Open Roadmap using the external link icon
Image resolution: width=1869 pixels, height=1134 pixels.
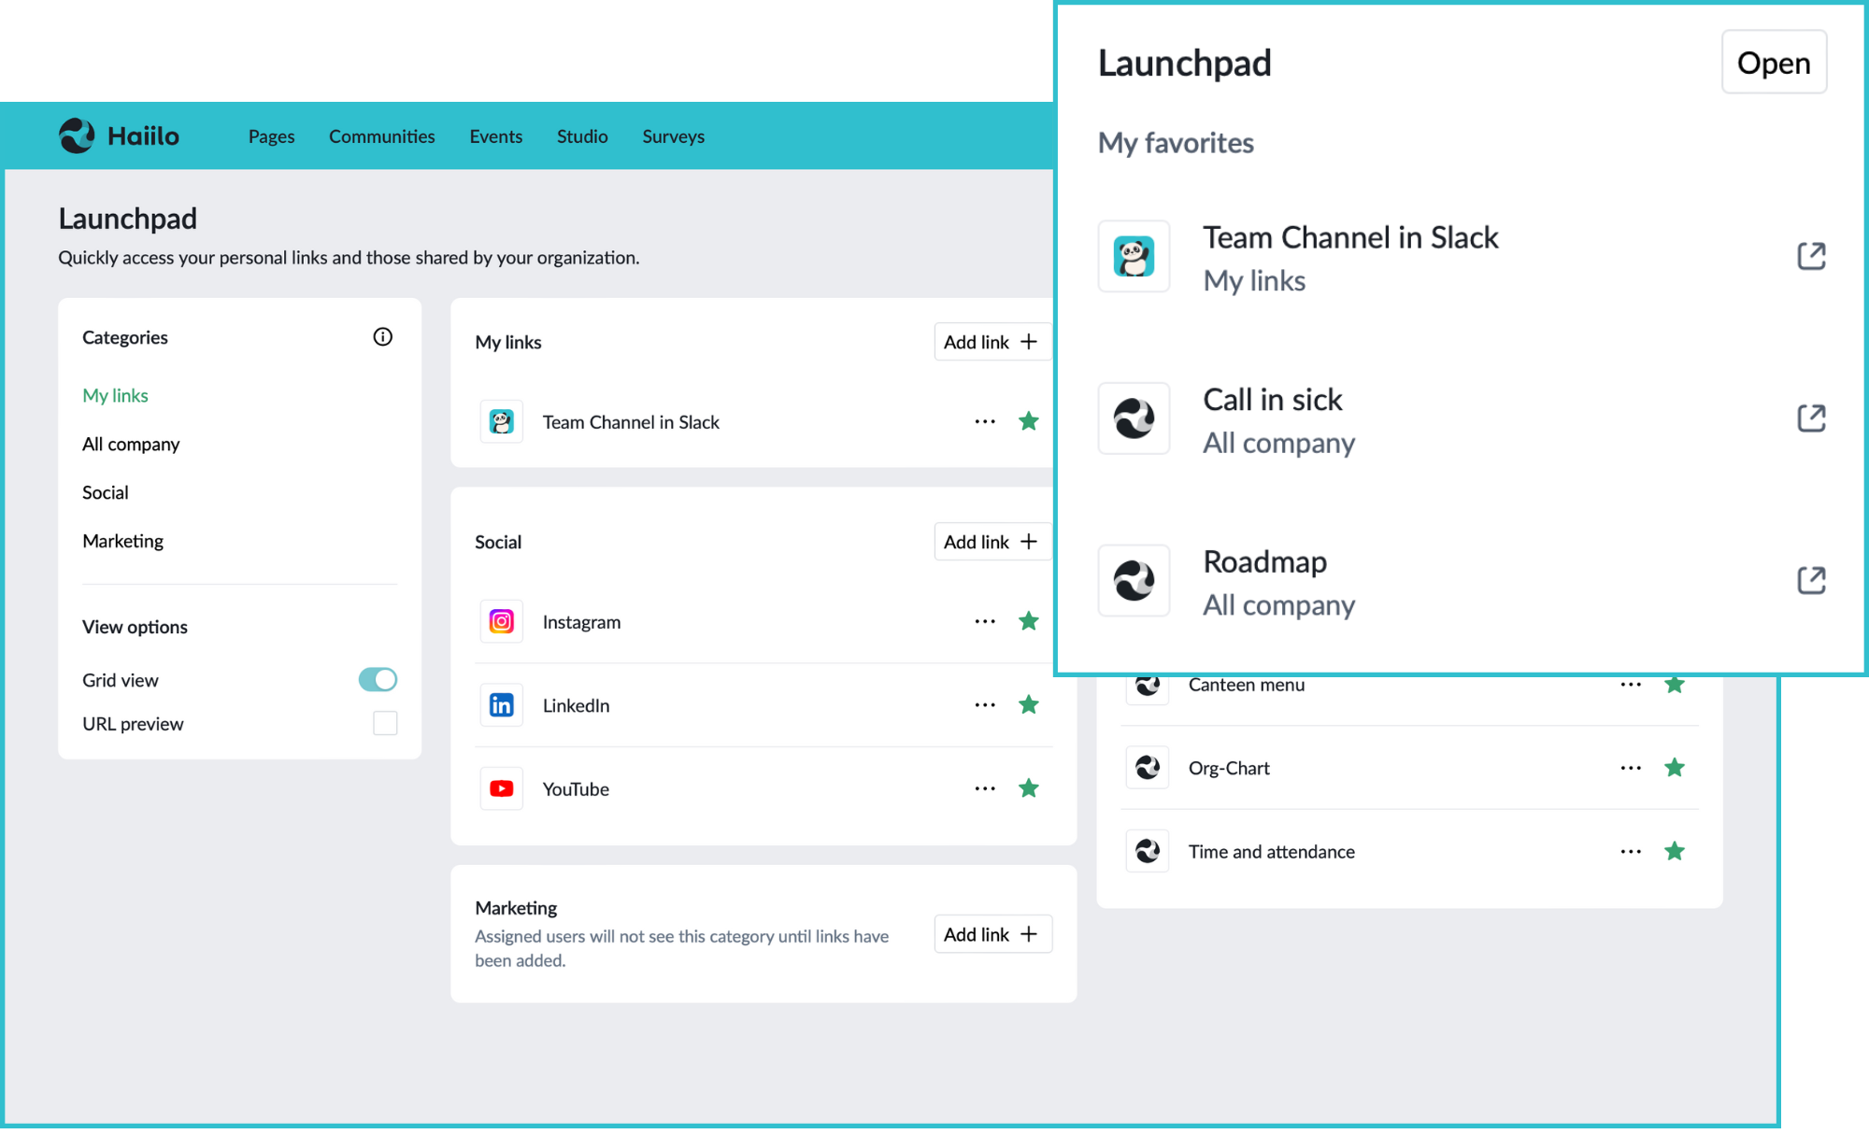(x=1811, y=579)
